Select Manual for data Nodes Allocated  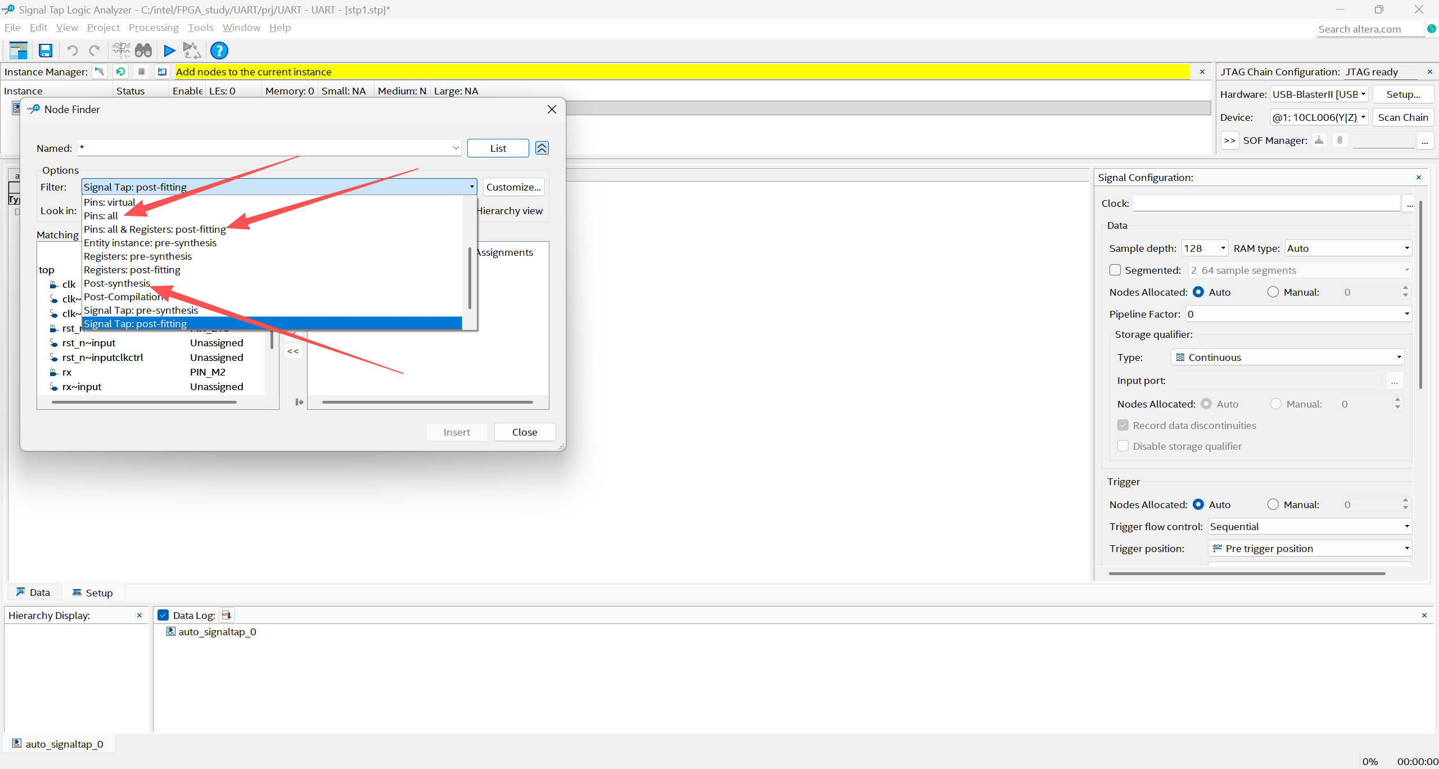point(1273,292)
